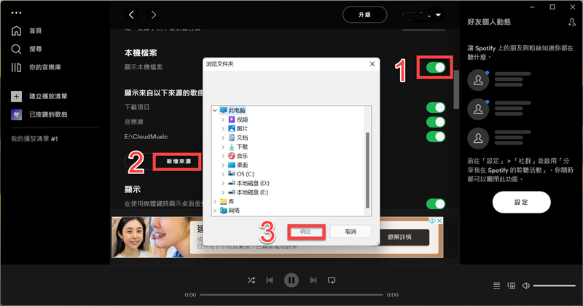This screenshot has width=583, height=306.
Task: Toggle Music Library (音樂庫) source switch
Action: click(x=435, y=122)
